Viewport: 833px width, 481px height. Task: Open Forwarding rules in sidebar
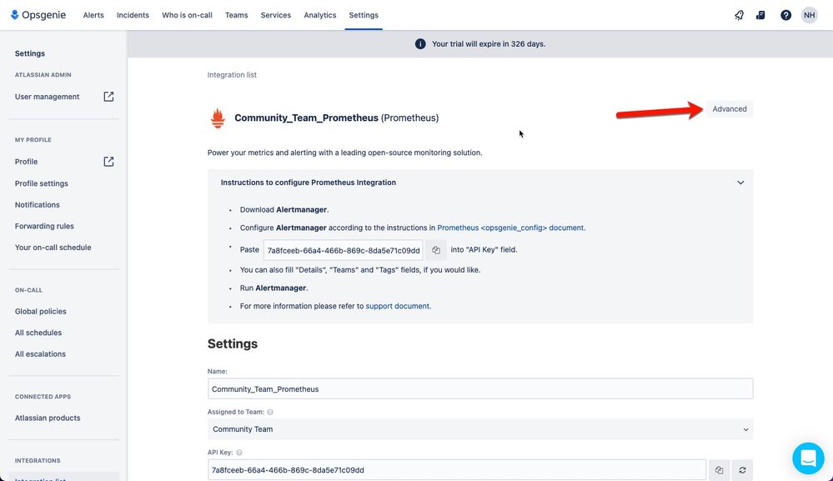[x=44, y=226]
